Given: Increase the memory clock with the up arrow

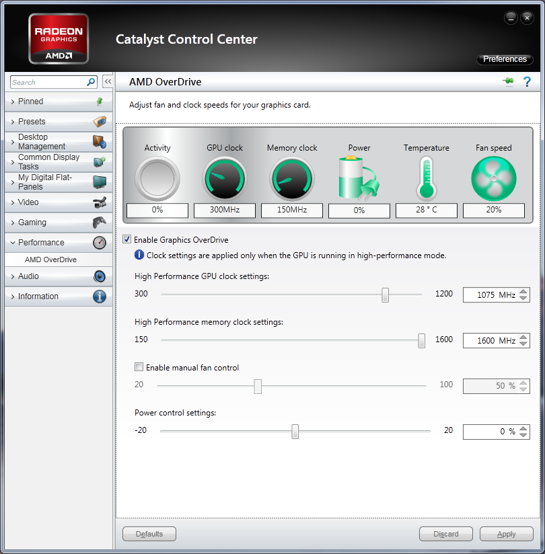Looking at the screenshot, I should [523, 337].
